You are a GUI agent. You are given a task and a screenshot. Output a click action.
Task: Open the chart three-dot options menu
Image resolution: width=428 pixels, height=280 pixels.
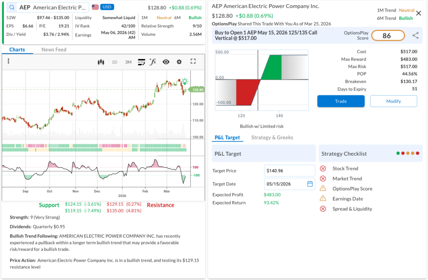8,61
